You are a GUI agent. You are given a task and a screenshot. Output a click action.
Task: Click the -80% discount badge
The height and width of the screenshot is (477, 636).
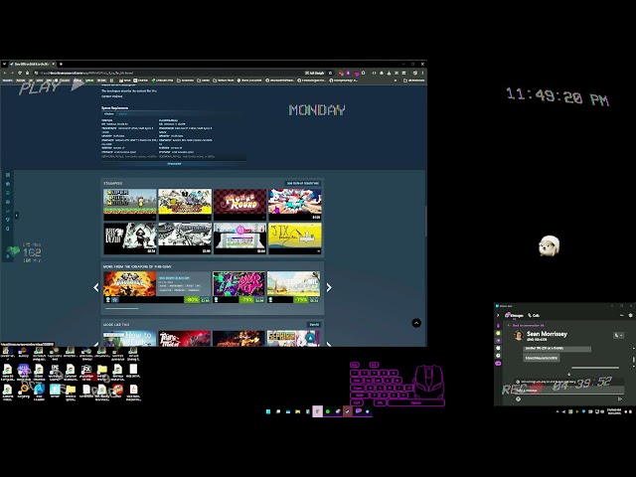(x=192, y=300)
